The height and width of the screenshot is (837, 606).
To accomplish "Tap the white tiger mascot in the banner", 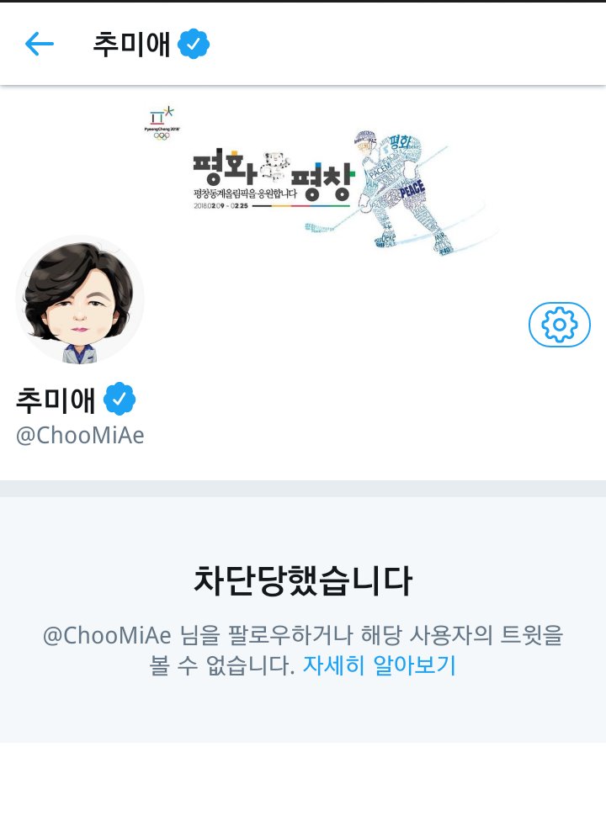I will tap(274, 167).
